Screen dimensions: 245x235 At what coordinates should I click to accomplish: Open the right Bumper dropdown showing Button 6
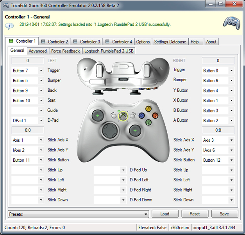pos(218,81)
